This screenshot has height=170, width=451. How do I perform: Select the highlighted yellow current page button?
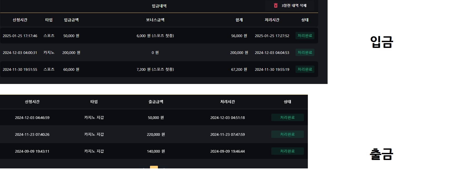click(154, 167)
